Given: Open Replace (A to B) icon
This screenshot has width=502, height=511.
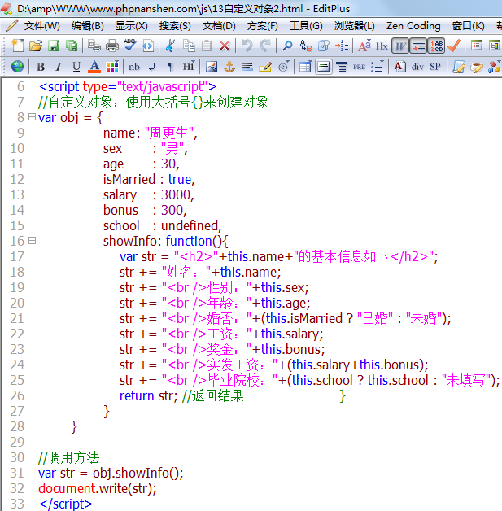Looking at the screenshot, I should [x=306, y=46].
